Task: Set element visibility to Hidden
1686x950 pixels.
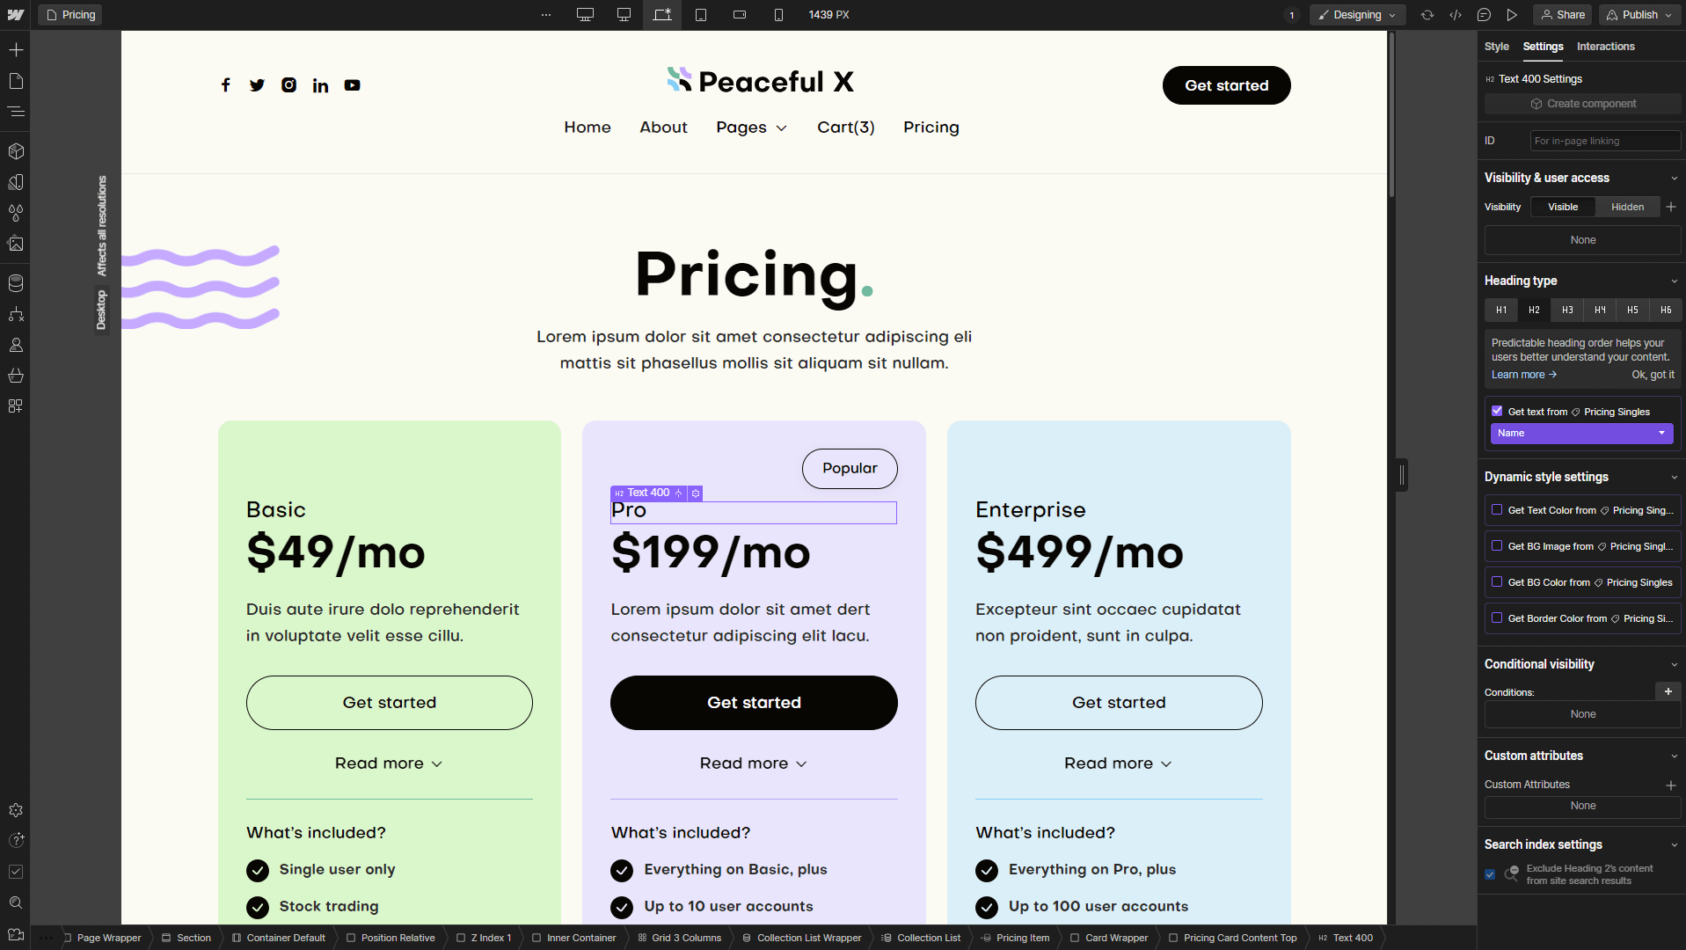Action: click(x=1627, y=207)
